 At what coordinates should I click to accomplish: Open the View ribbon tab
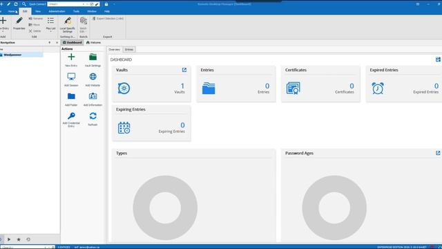38,11
